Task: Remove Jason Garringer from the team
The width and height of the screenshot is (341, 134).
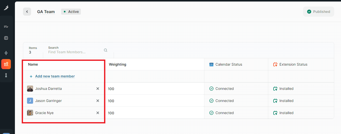Action: 98,101
